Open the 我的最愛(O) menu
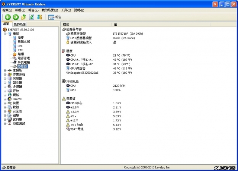The height and width of the screenshot is (171, 238). pos(49,10)
